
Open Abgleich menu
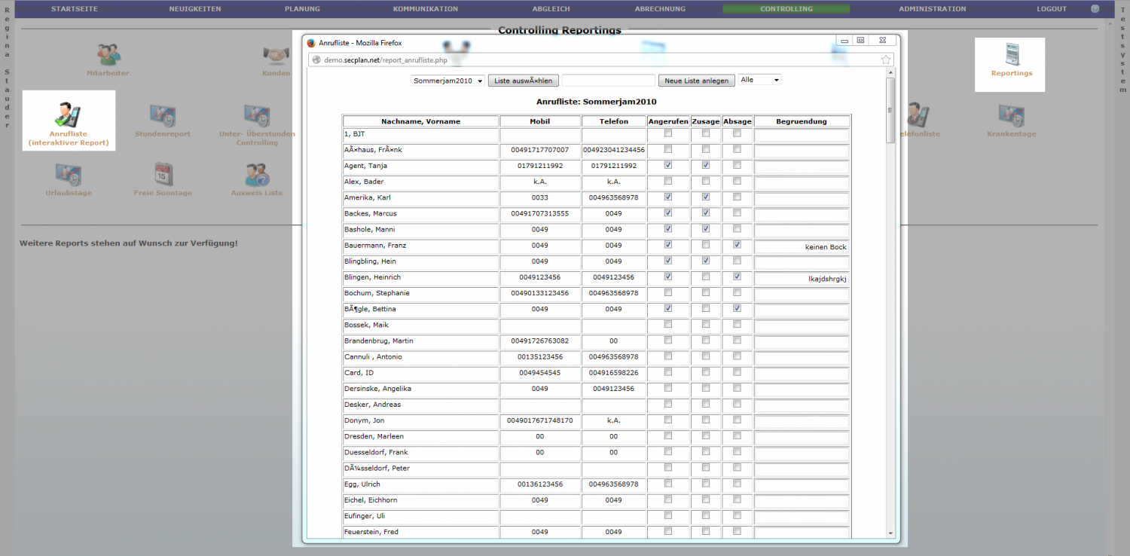click(x=553, y=9)
